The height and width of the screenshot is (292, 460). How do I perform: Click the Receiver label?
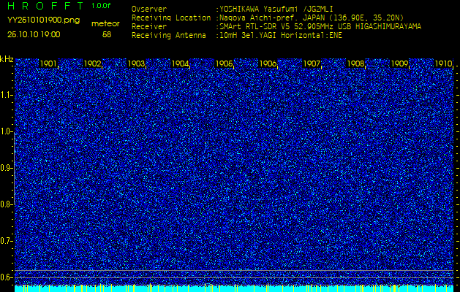[x=149, y=27]
